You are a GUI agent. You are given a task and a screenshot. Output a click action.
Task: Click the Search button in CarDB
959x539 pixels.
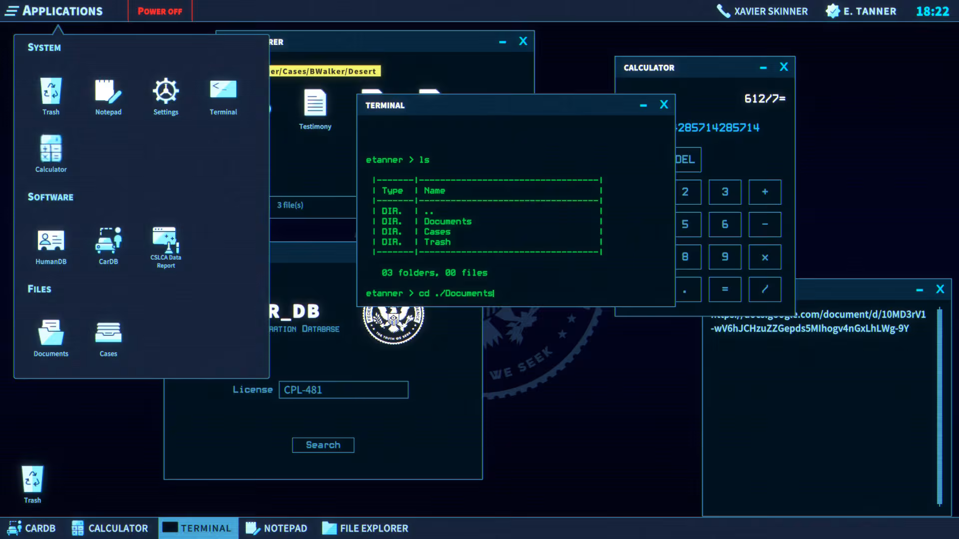(x=323, y=445)
